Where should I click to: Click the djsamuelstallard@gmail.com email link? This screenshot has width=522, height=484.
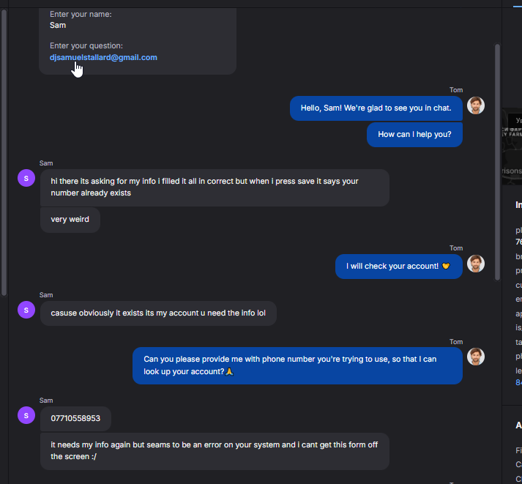103,57
